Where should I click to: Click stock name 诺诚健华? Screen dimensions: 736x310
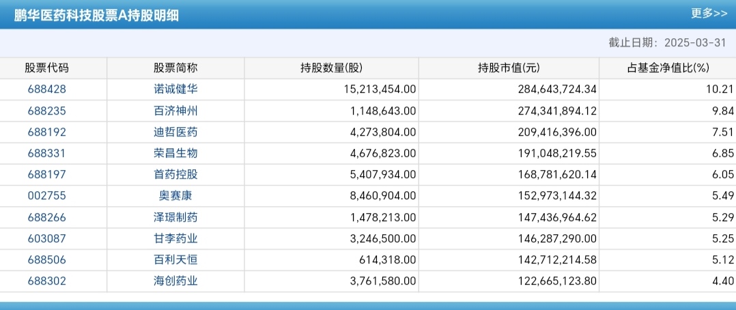tap(175, 89)
